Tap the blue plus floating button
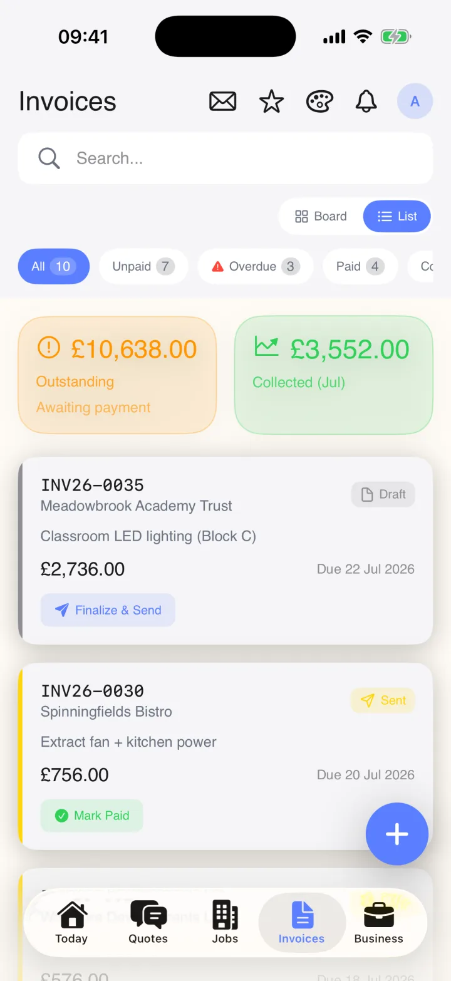The height and width of the screenshot is (981, 451). pyautogui.click(x=397, y=834)
